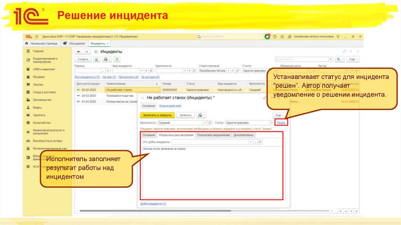401x225 pixels.
Task: Open the main menu hamburger icon in title bar
Action: 36,36
